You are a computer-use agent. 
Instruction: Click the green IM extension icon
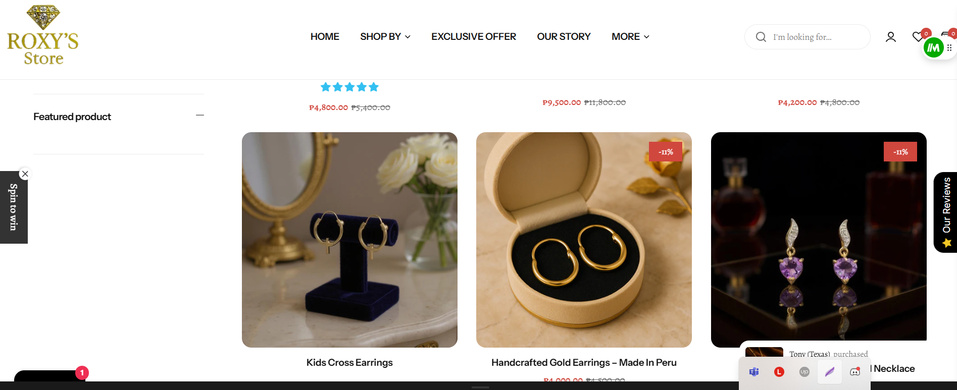tap(933, 48)
